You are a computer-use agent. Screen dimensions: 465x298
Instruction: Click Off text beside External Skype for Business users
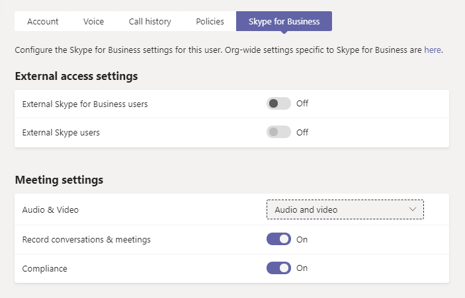(302, 103)
